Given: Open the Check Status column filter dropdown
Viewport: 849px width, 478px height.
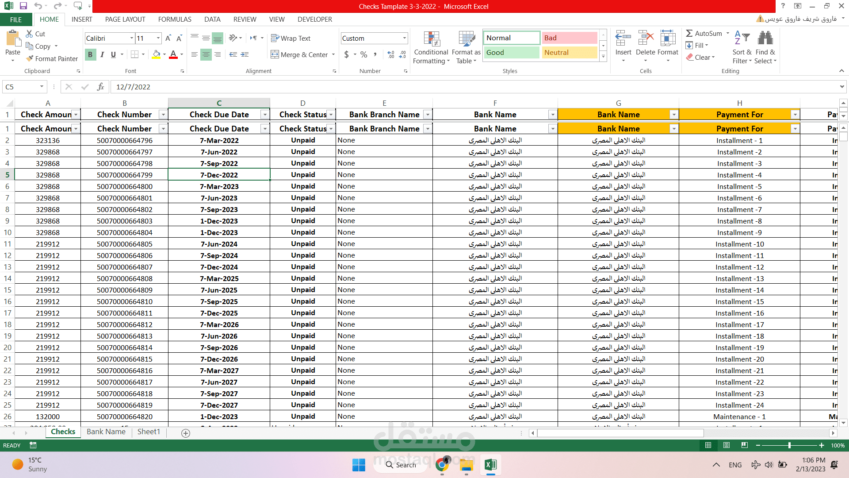Looking at the screenshot, I should (331, 115).
